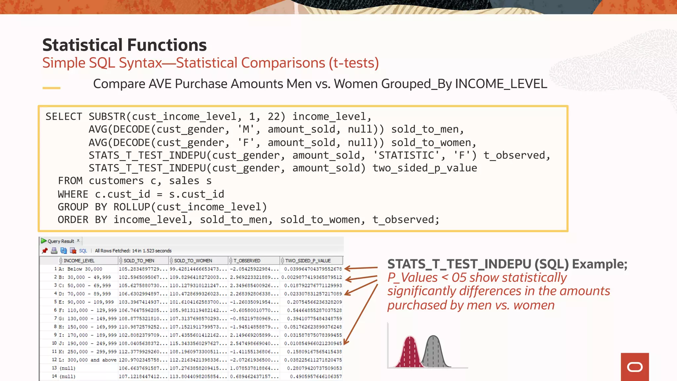Click the sort arrows icon beside SOLD_TO_MEN
This screenshot has height=381, width=677.
[x=121, y=261]
